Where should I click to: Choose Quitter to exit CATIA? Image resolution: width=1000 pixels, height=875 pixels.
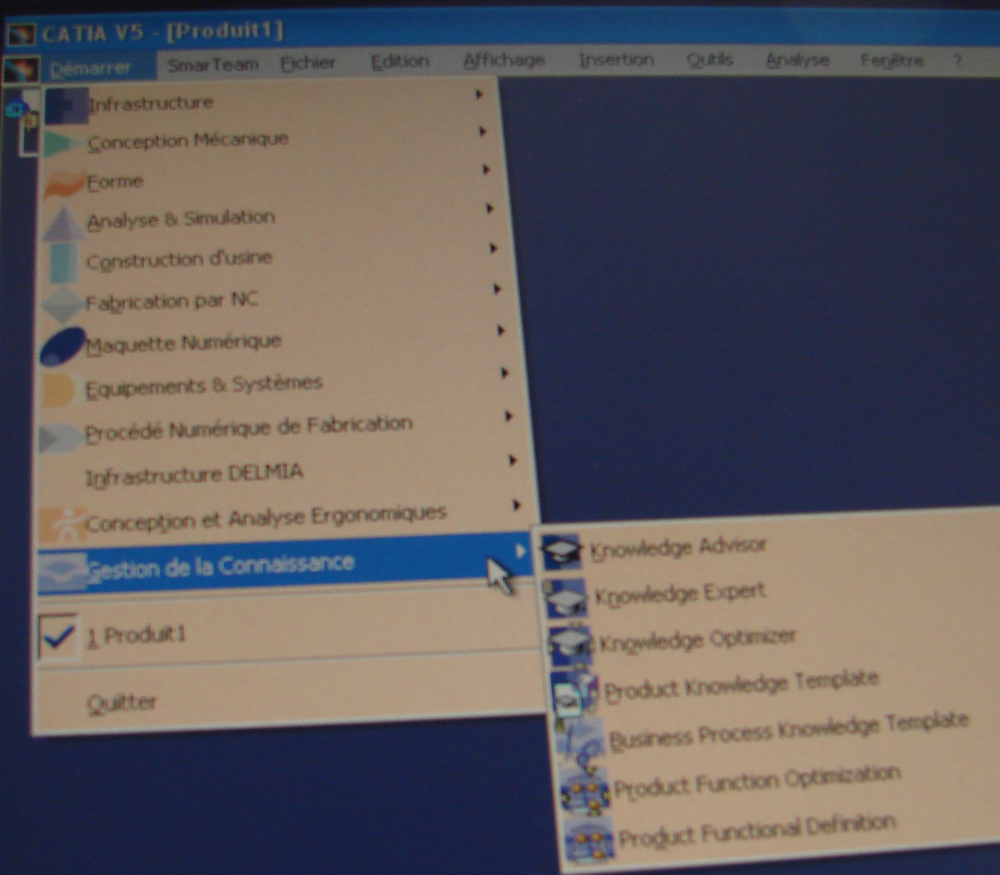coord(122,703)
